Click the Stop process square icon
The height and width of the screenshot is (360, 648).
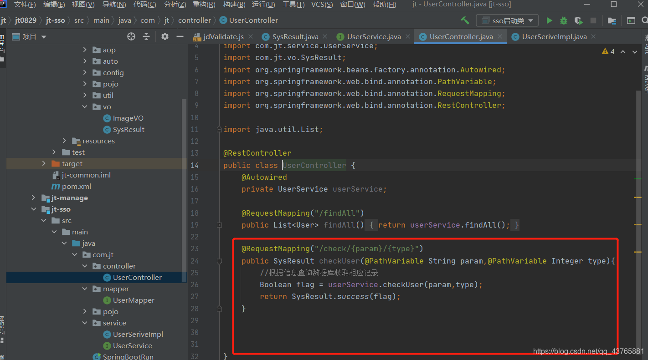coord(593,20)
